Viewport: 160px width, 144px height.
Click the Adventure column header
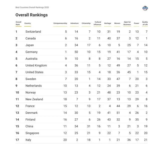pos(74,23)
